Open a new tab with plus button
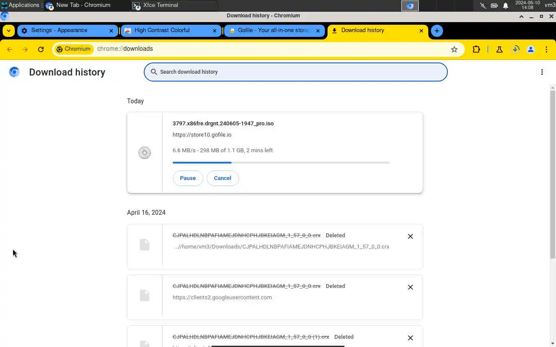The width and height of the screenshot is (556, 347). 437,31
